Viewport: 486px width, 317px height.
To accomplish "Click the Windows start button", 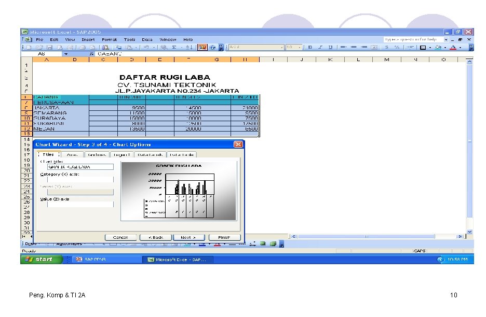I will point(42,259).
